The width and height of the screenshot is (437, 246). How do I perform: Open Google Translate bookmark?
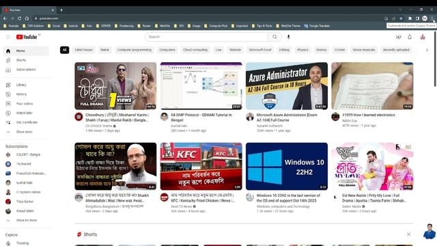(x=317, y=26)
